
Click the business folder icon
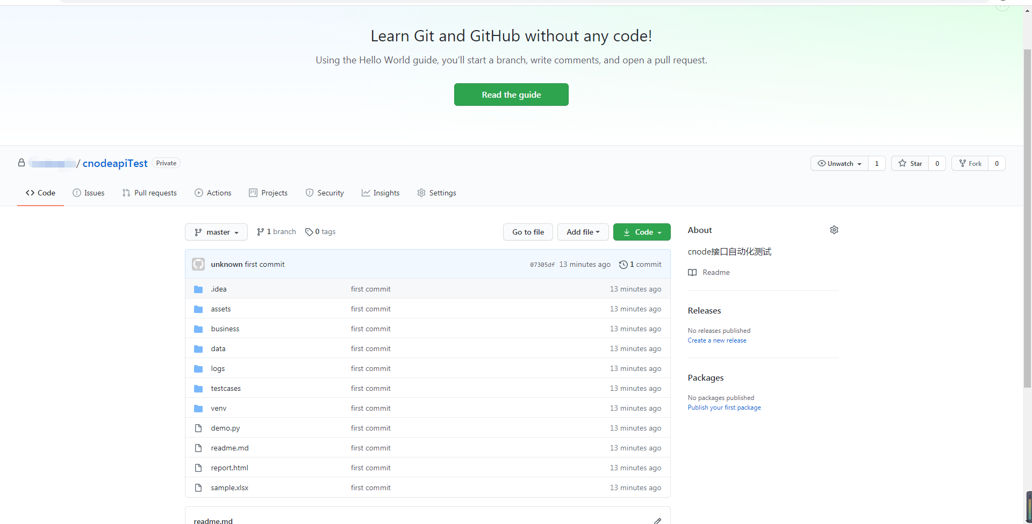(198, 329)
